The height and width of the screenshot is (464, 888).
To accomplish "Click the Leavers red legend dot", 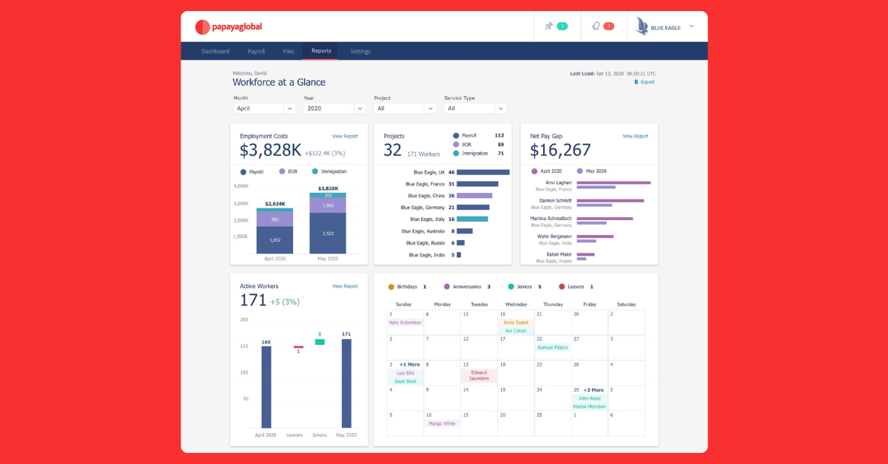I will 562,287.
